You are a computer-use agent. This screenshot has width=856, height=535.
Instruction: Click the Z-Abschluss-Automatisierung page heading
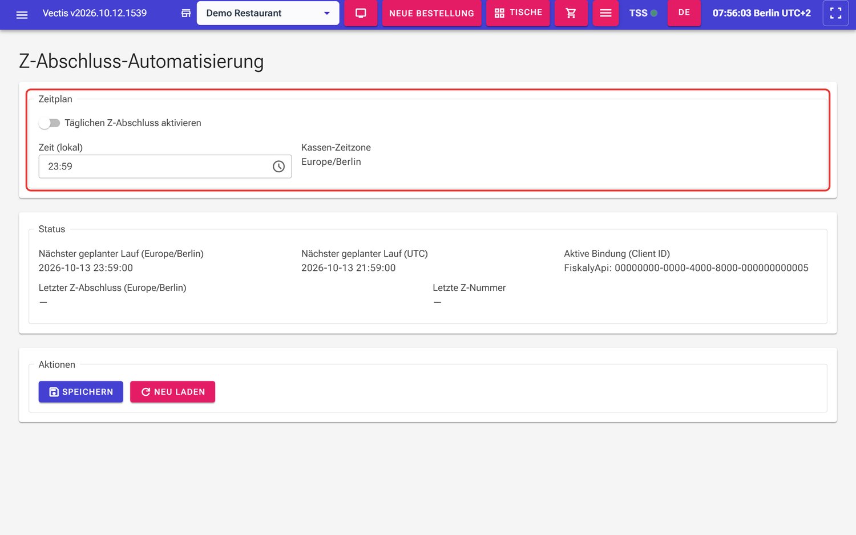point(142,61)
